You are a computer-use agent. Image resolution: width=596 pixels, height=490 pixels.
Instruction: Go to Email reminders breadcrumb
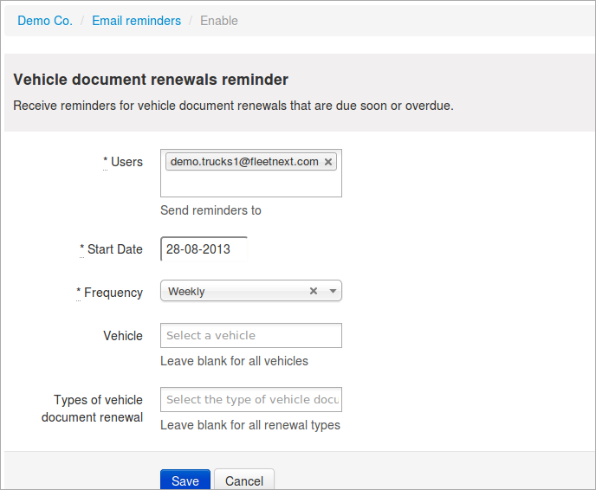pyautogui.click(x=137, y=21)
